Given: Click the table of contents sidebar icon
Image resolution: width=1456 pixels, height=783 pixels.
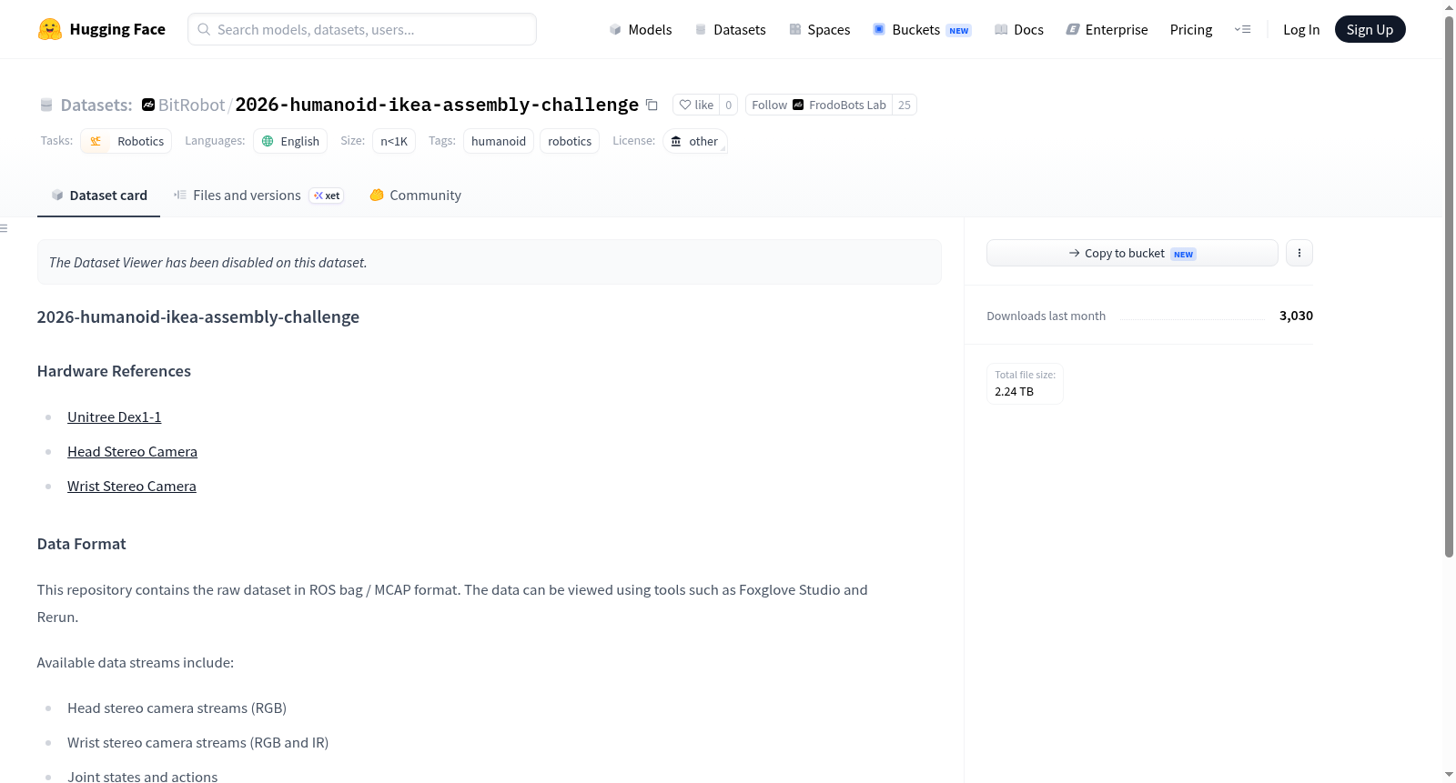Looking at the screenshot, I should pyautogui.click(x=4, y=228).
